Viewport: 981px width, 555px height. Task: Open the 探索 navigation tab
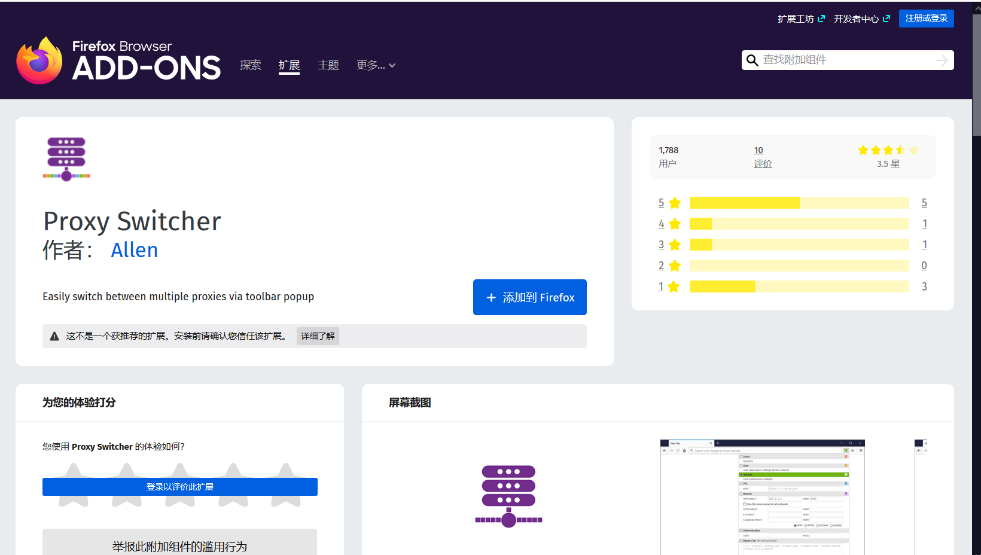[251, 65]
